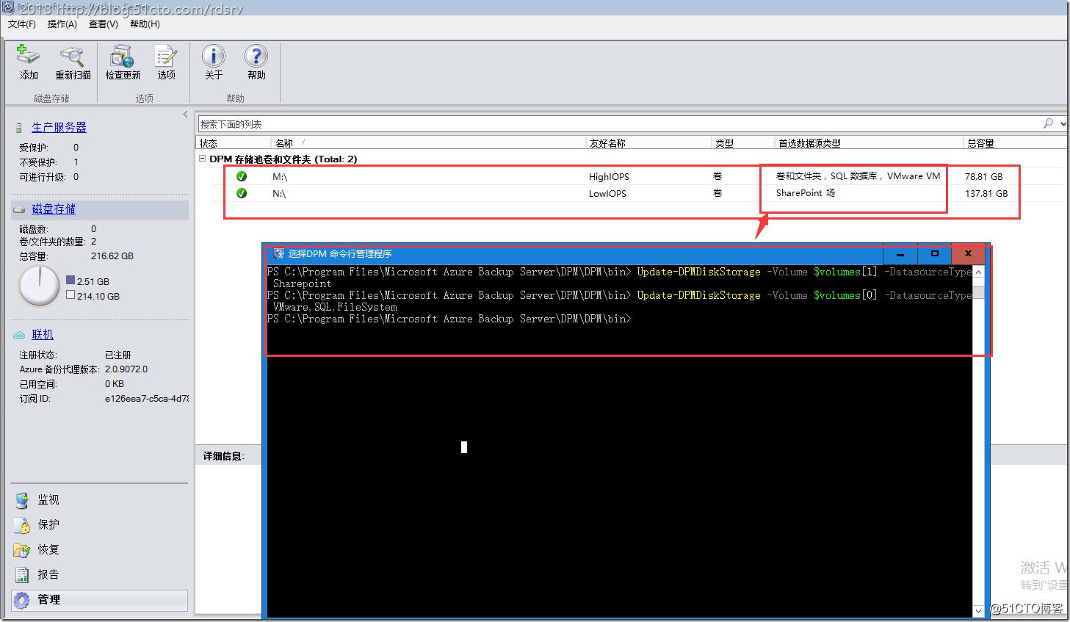
Task: Click the 生产服务器 link
Action: 59,126
